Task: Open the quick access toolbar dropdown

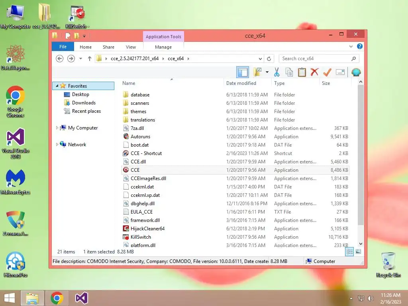Action: (84, 36)
